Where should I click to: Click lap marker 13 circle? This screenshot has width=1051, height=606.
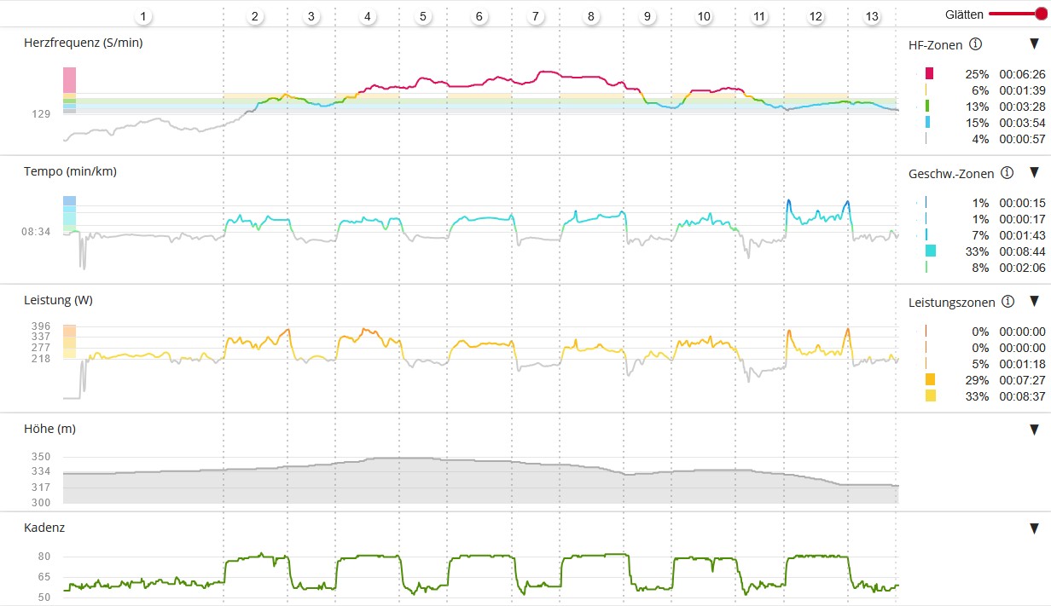point(872,16)
